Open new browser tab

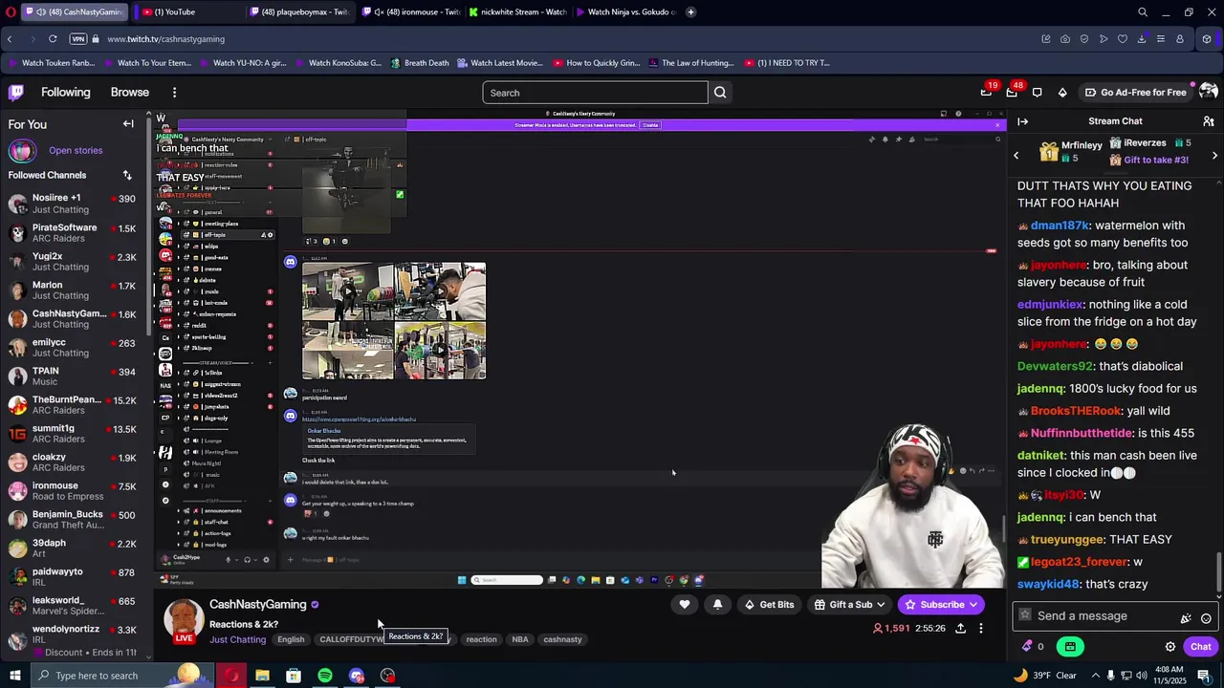pyautogui.click(x=691, y=12)
